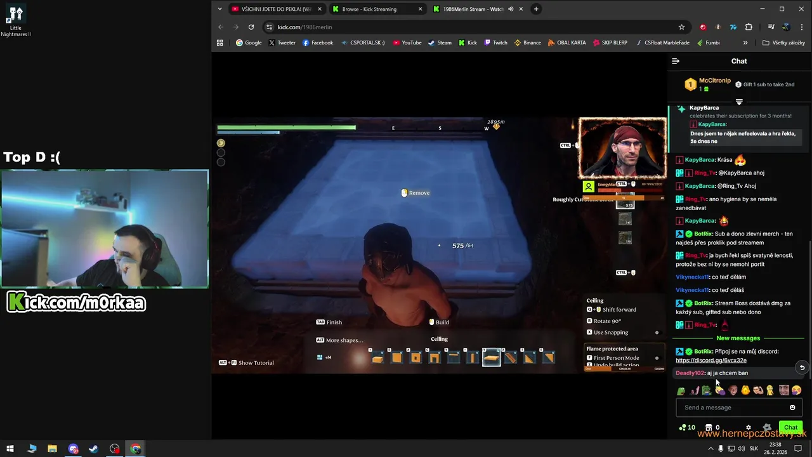
Task: Pick the kissing face emote at row end
Action: (x=796, y=390)
